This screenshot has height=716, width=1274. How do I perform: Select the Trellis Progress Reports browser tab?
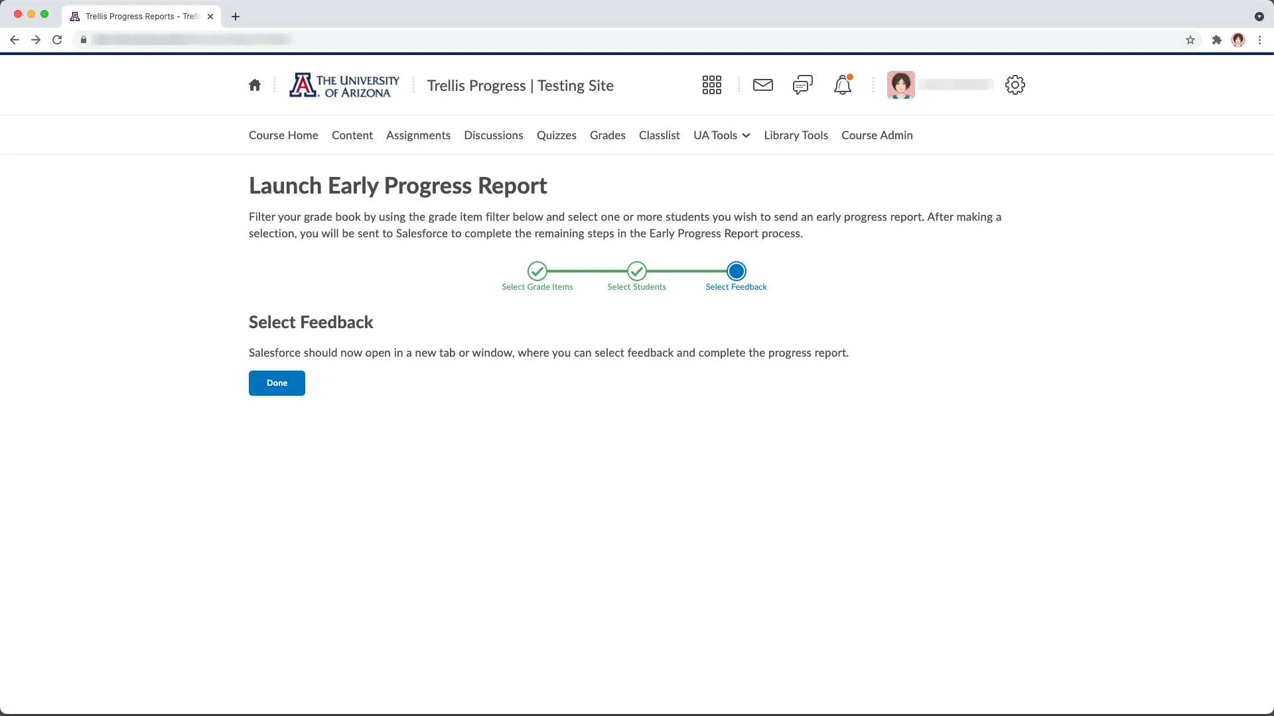142,17
